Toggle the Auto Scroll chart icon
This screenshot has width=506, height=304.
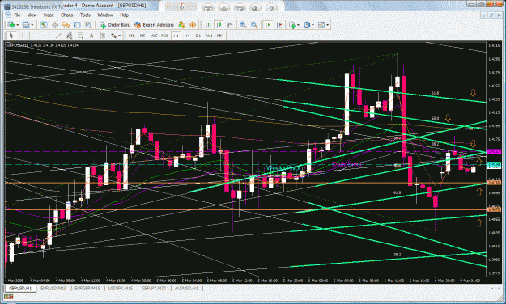(268, 25)
